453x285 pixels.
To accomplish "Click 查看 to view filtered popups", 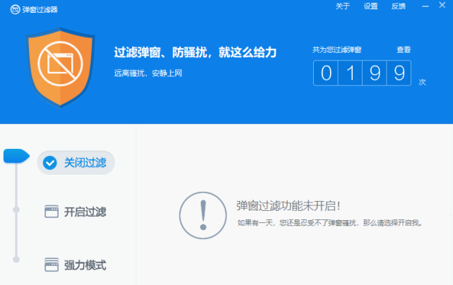I will [x=404, y=49].
